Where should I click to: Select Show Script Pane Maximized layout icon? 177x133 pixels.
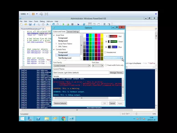99,24
